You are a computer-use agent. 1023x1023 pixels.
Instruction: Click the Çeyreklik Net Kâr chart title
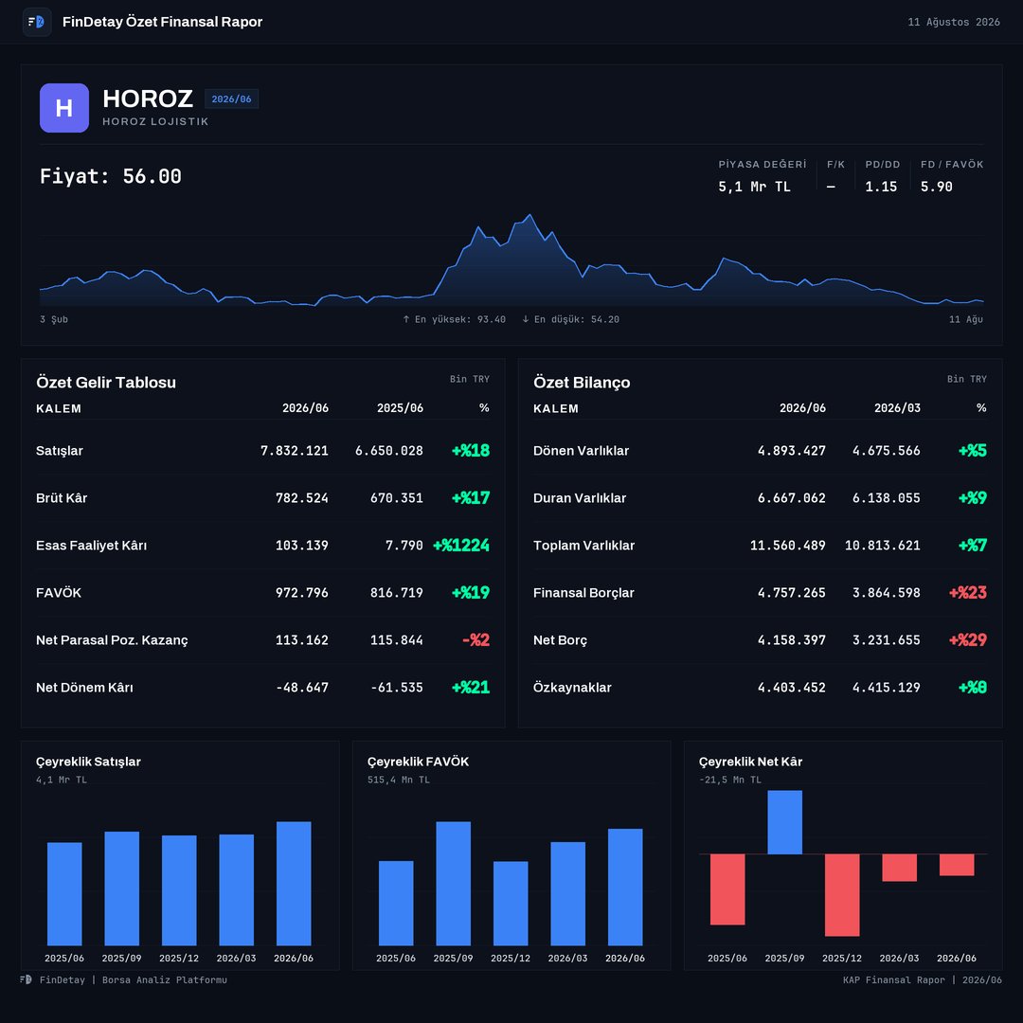click(750, 762)
